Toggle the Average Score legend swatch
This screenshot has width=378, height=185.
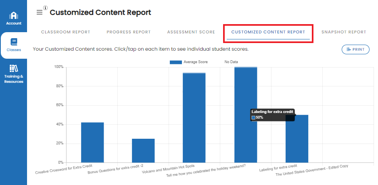click(176, 62)
